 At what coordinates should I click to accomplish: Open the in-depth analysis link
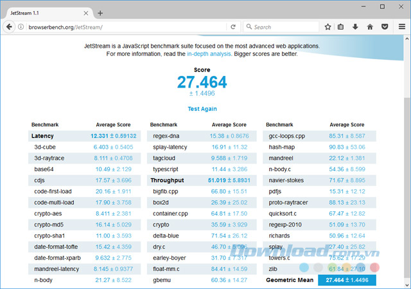209,54
